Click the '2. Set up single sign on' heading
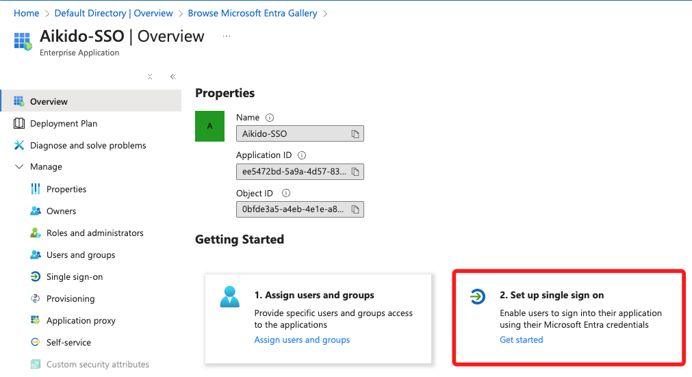The width and height of the screenshot is (692, 377). click(x=552, y=295)
